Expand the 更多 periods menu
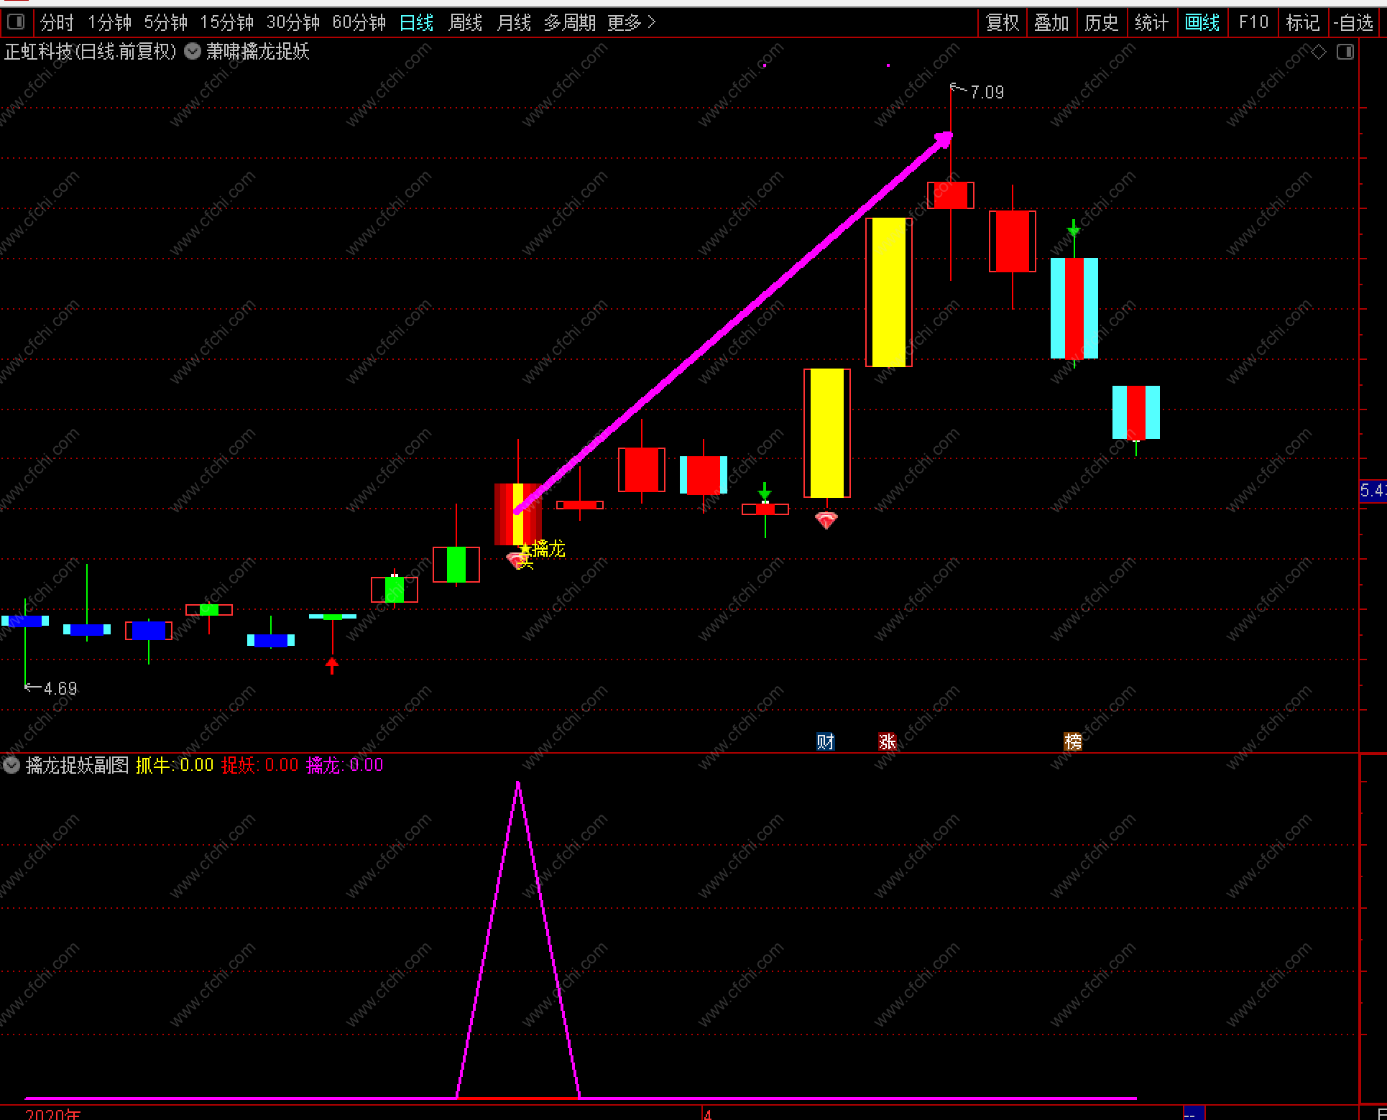 click(x=630, y=22)
